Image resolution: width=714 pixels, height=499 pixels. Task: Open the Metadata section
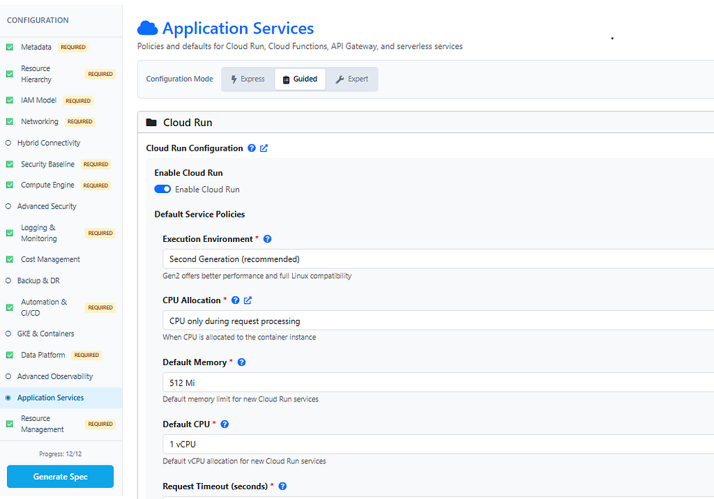click(61, 47)
